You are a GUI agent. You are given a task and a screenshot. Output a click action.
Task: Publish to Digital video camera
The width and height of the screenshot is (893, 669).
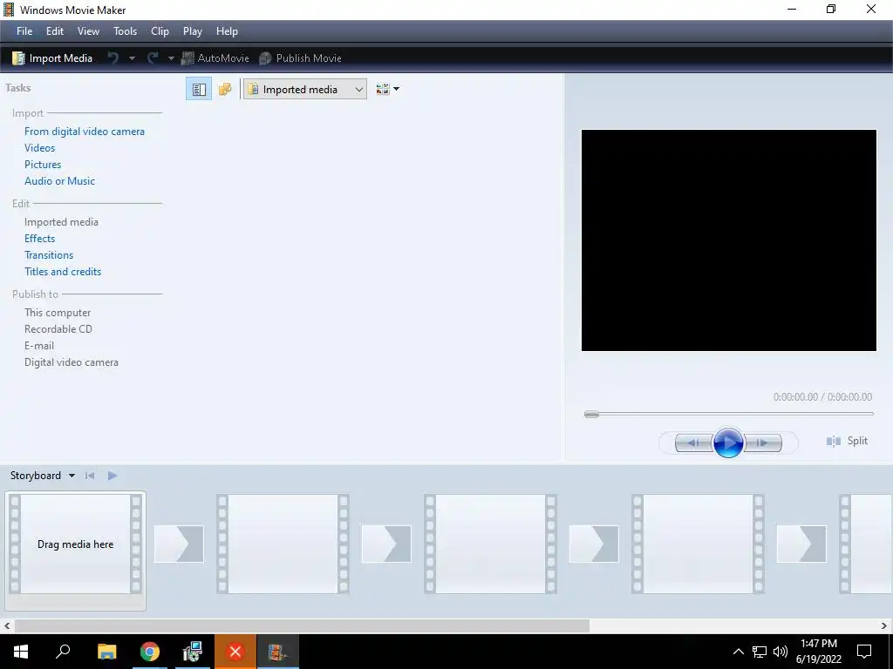tap(72, 362)
